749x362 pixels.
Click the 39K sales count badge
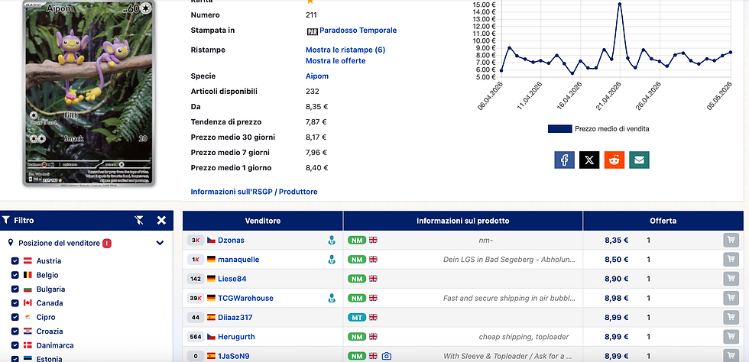tap(196, 298)
